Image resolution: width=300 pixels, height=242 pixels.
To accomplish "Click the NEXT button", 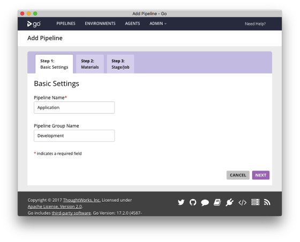I will [x=260, y=175].
